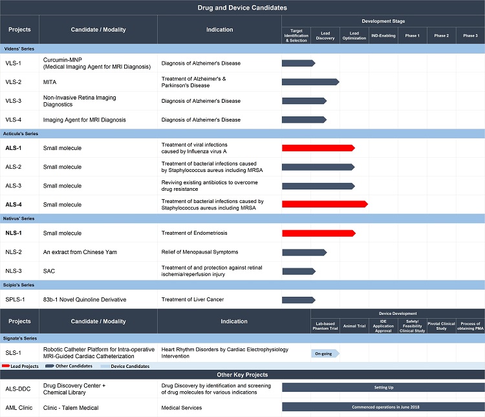
Task: Click the VLS-2 MITA progress arrow
Action: pyautogui.click(x=310, y=82)
